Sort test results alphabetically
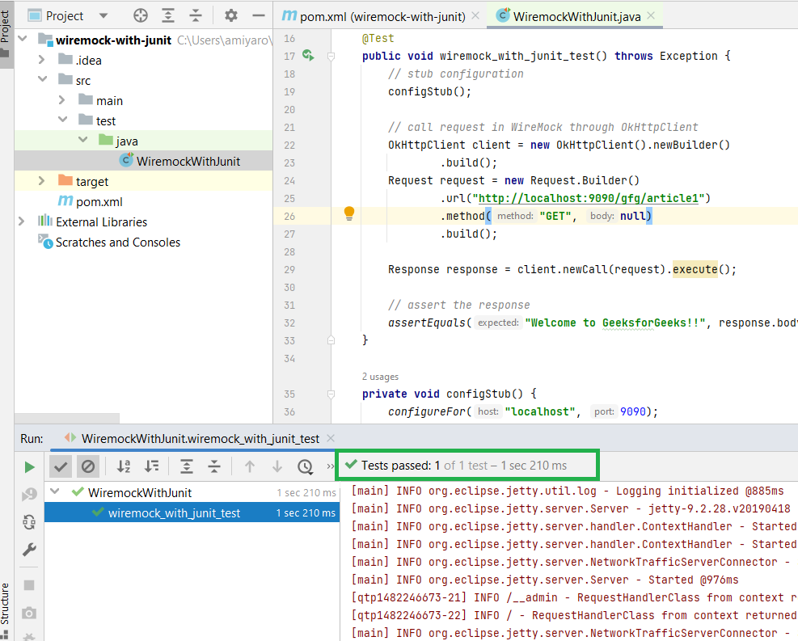Screen dimensions: 798x641 click(124, 466)
